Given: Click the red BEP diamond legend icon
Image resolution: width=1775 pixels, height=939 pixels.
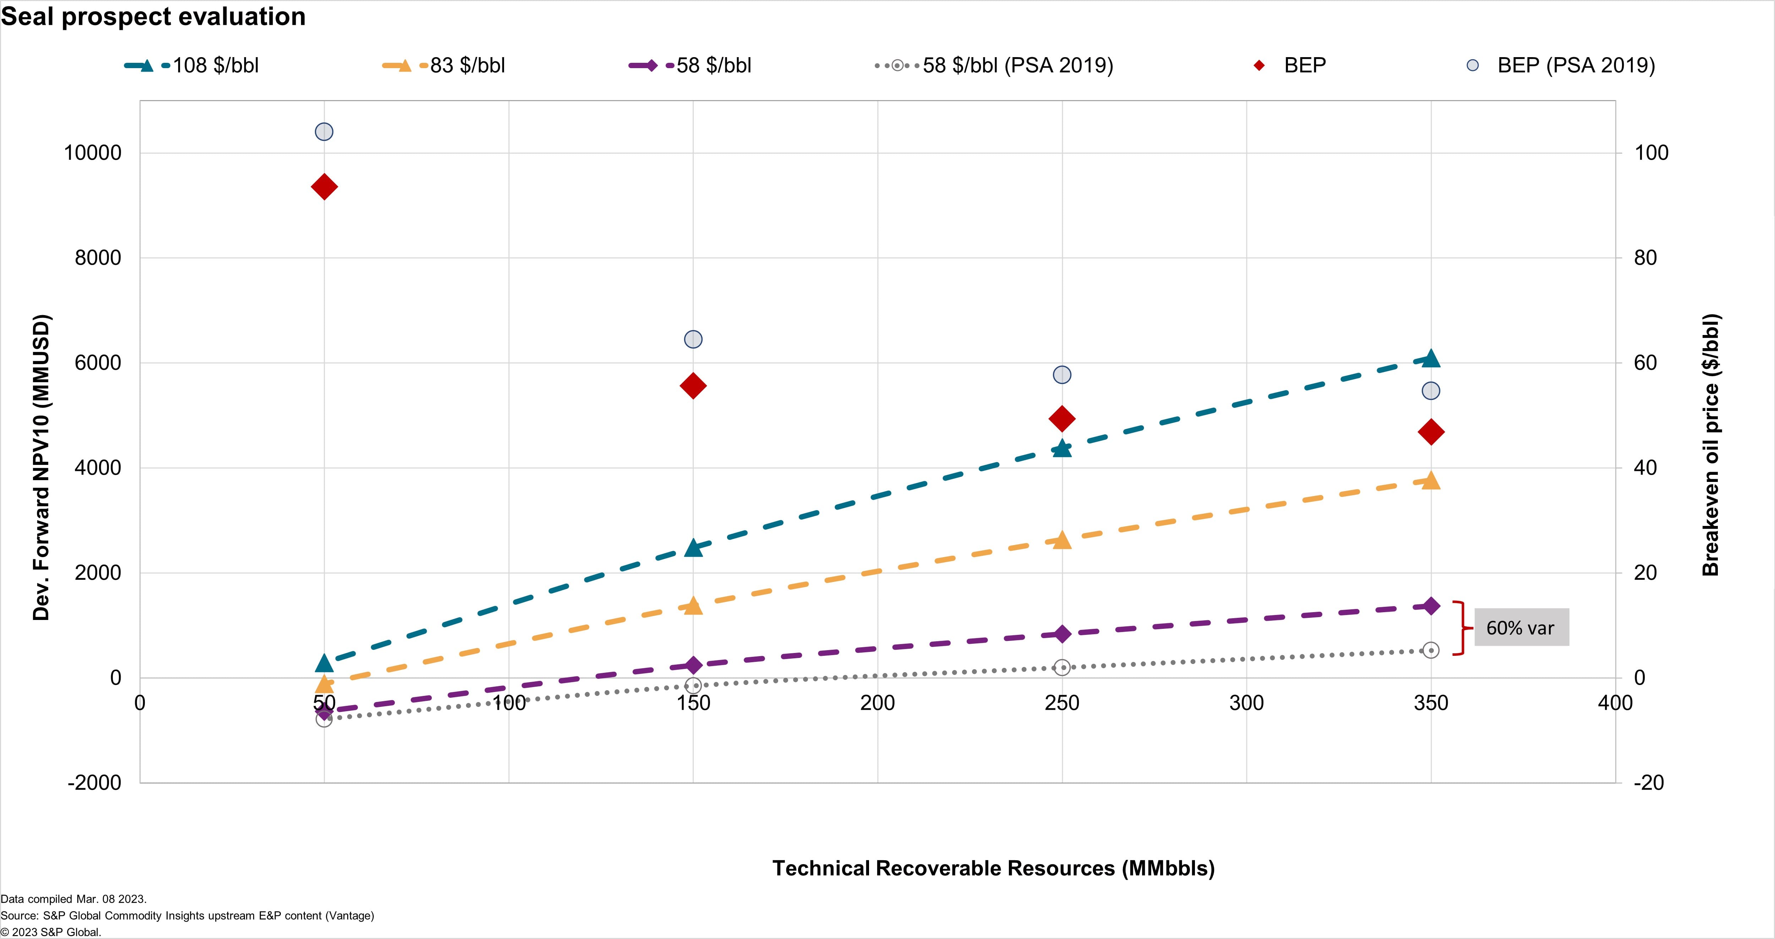Looking at the screenshot, I should coord(1259,66).
